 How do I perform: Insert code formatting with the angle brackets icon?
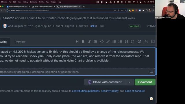pos(102,42)
